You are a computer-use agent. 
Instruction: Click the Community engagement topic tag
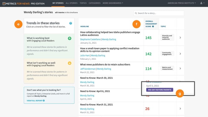[167, 54]
